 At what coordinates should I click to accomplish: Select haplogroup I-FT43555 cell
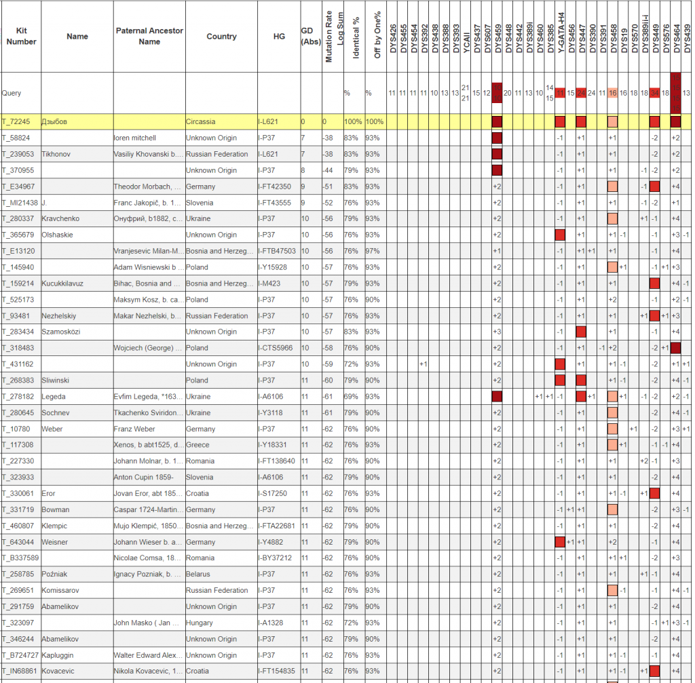(x=278, y=203)
